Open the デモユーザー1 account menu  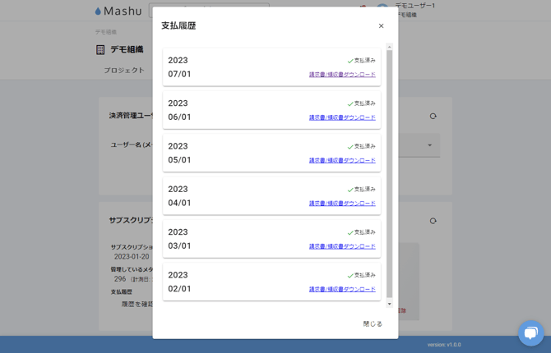[415, 10]
